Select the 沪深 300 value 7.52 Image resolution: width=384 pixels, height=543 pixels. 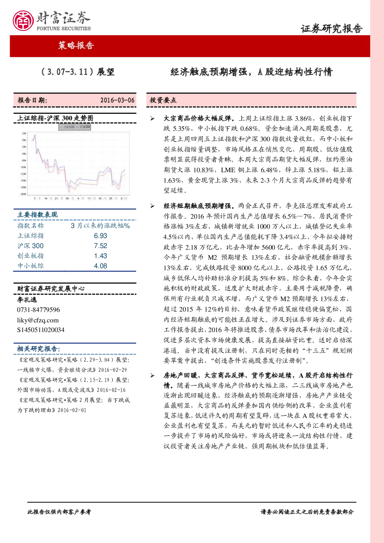pos(101,246)
